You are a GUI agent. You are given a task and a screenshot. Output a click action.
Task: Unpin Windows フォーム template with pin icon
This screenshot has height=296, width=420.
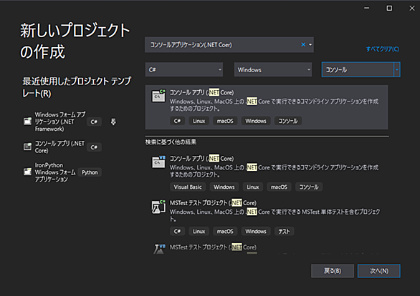point(113,122)
